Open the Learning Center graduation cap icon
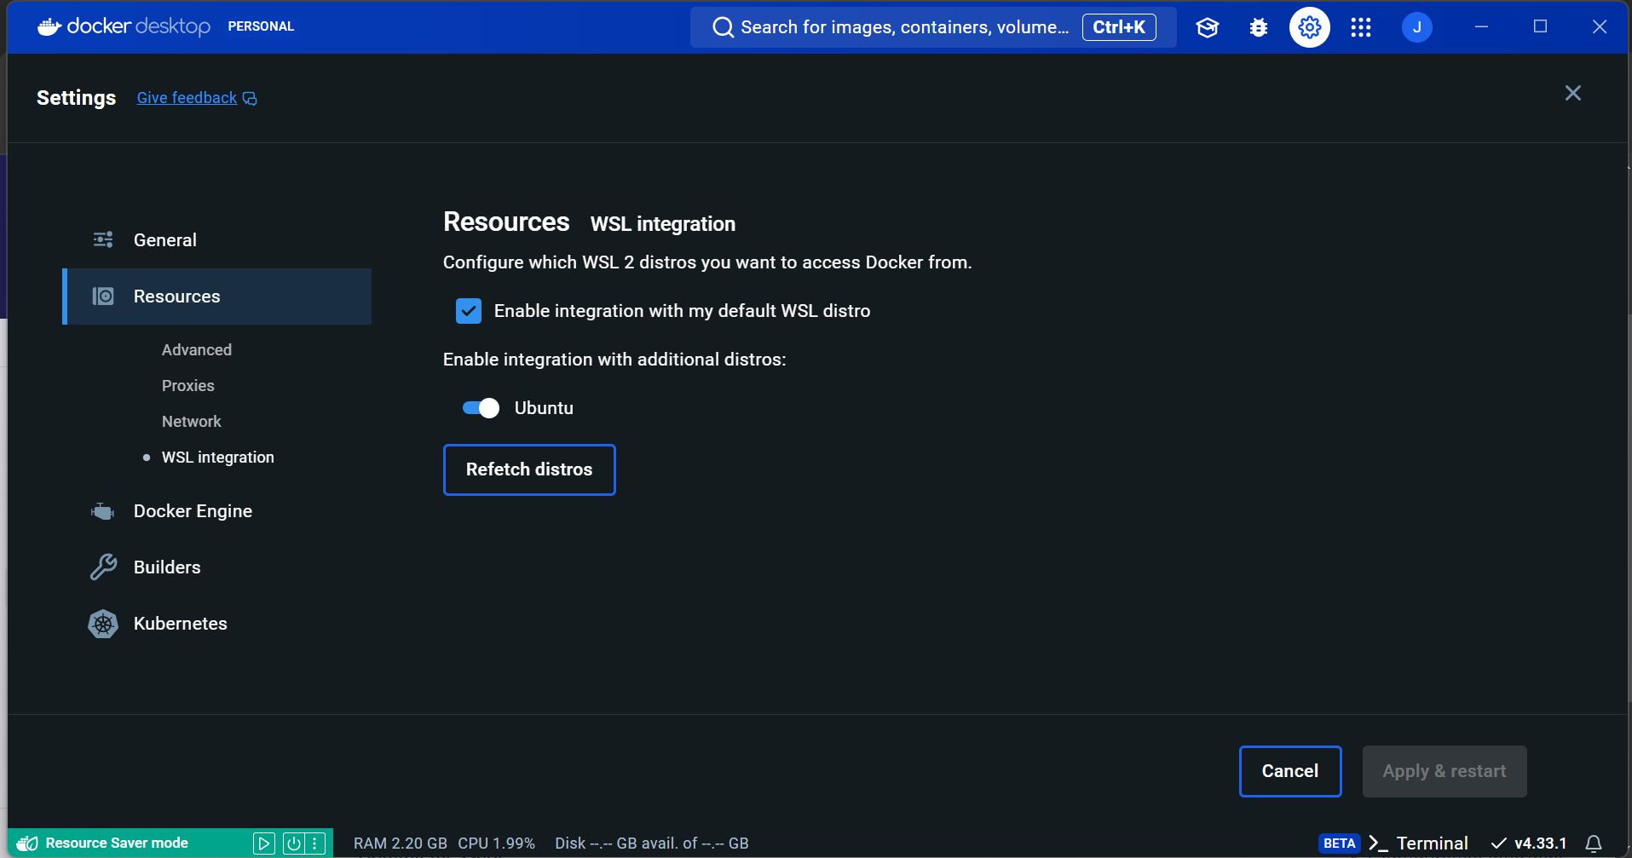 (x=1207, y=27)
